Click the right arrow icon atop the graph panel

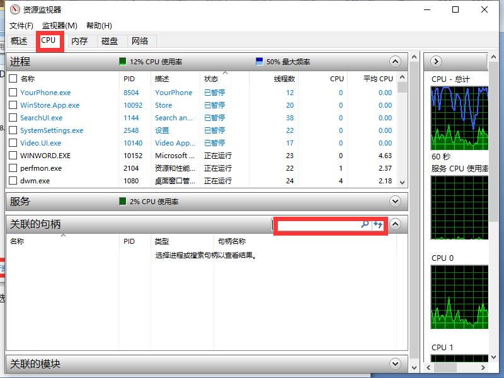click(436, 61)
